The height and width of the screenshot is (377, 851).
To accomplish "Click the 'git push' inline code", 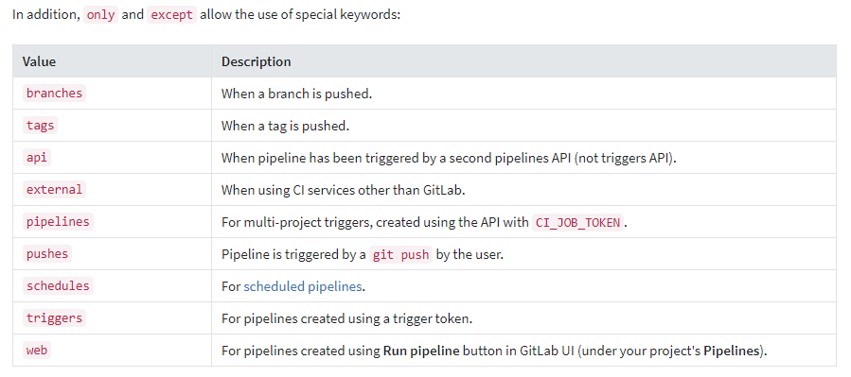I will [400, 254].
